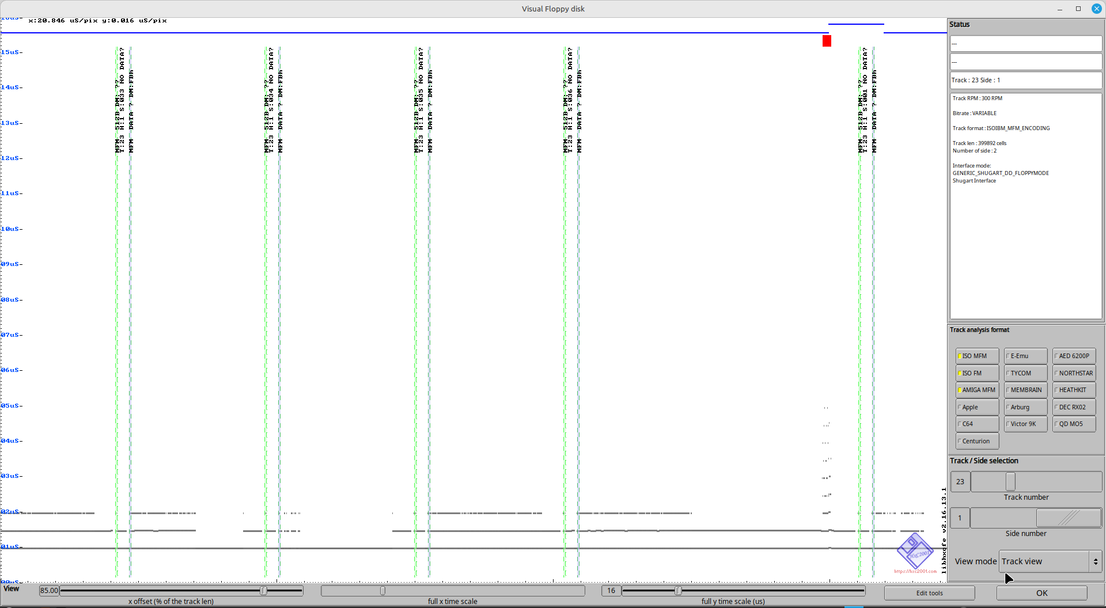Open the Edit tools window
1106x608 pixels.
pyautogui.click(x=929, y=593)
